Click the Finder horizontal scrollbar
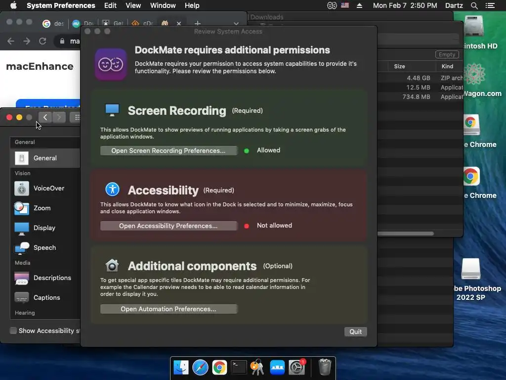 [x=405, y=234]
